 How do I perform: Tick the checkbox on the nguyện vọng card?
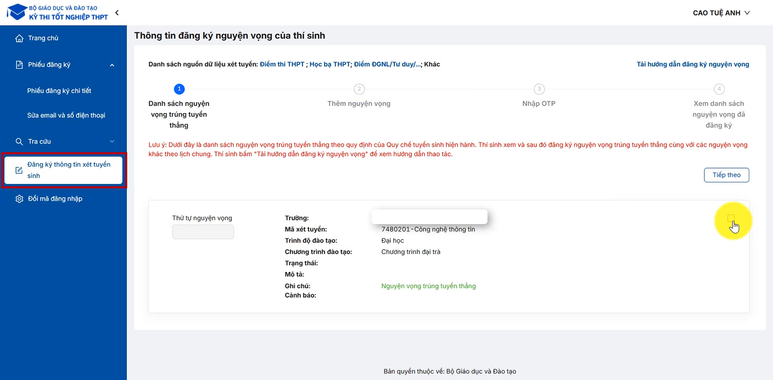[x=731, y=218]
